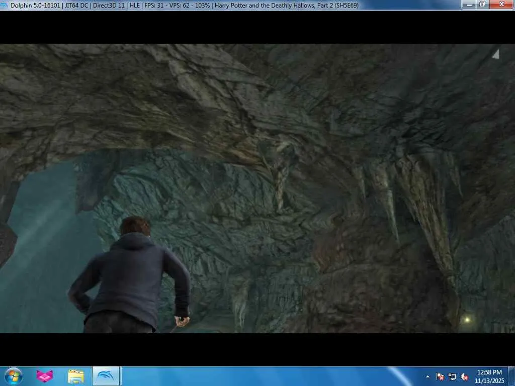The image size is (515, 386).
Task: Close the Dolphin game window
Action: pyautogui.click(x=501, y=5)
